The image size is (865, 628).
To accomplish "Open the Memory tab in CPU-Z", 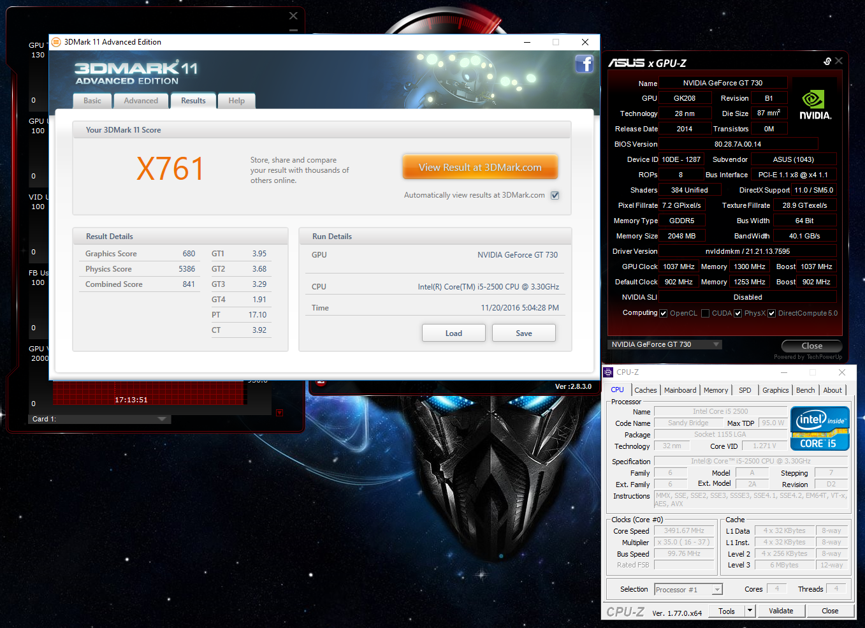I will coord(716,390).
